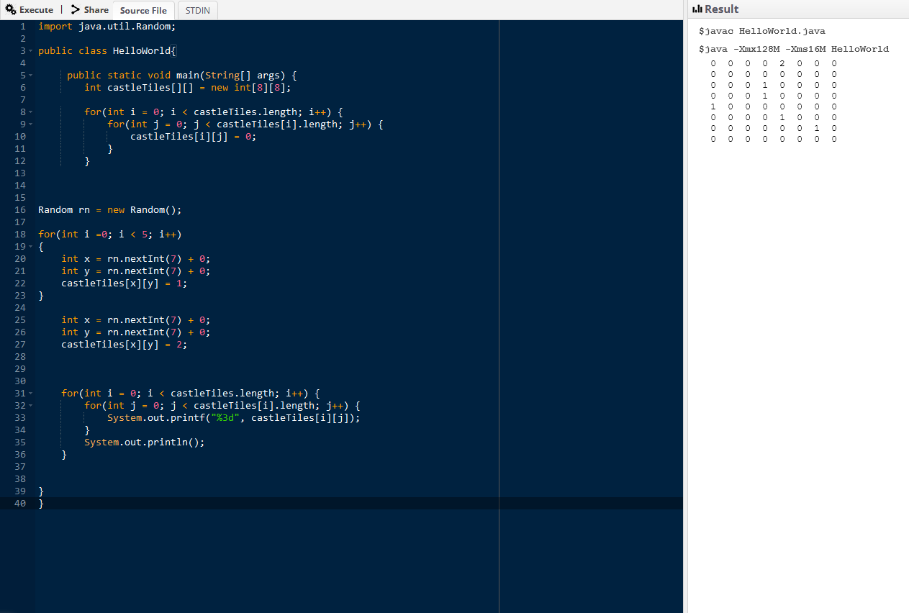Click the first output row containing 2
The height and width of the screenshot is (613, 909).
pyautogui.click(x=774, y=63)
